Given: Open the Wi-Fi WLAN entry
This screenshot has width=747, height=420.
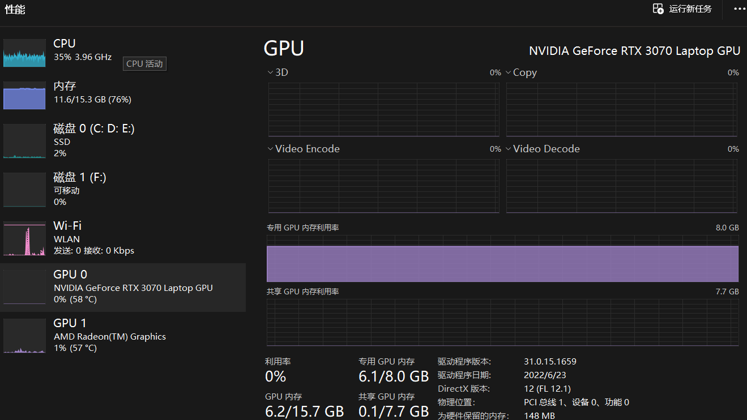Looking at the screenshot, I should pyautogui.click(x=123, y=238).
